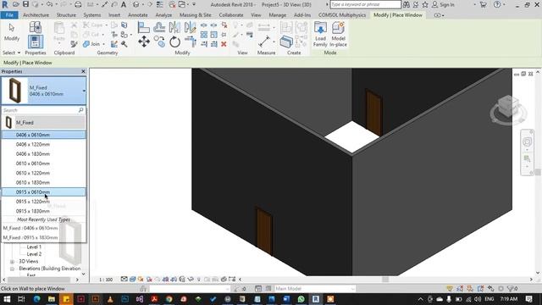Click the Text 'A' quick access icon
542x305 pixels.
pos(124,4)
